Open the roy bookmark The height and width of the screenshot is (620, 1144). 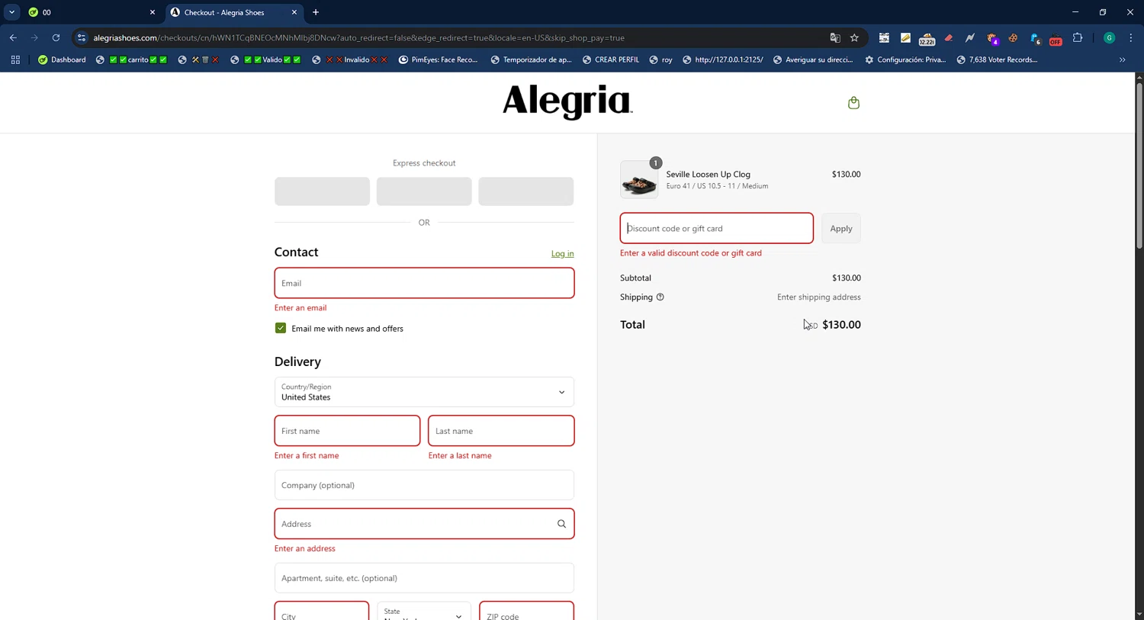tap(661, 59)
